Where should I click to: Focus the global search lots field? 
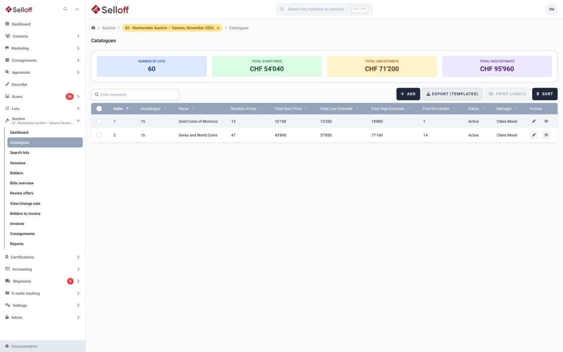(x=324, y=9)
